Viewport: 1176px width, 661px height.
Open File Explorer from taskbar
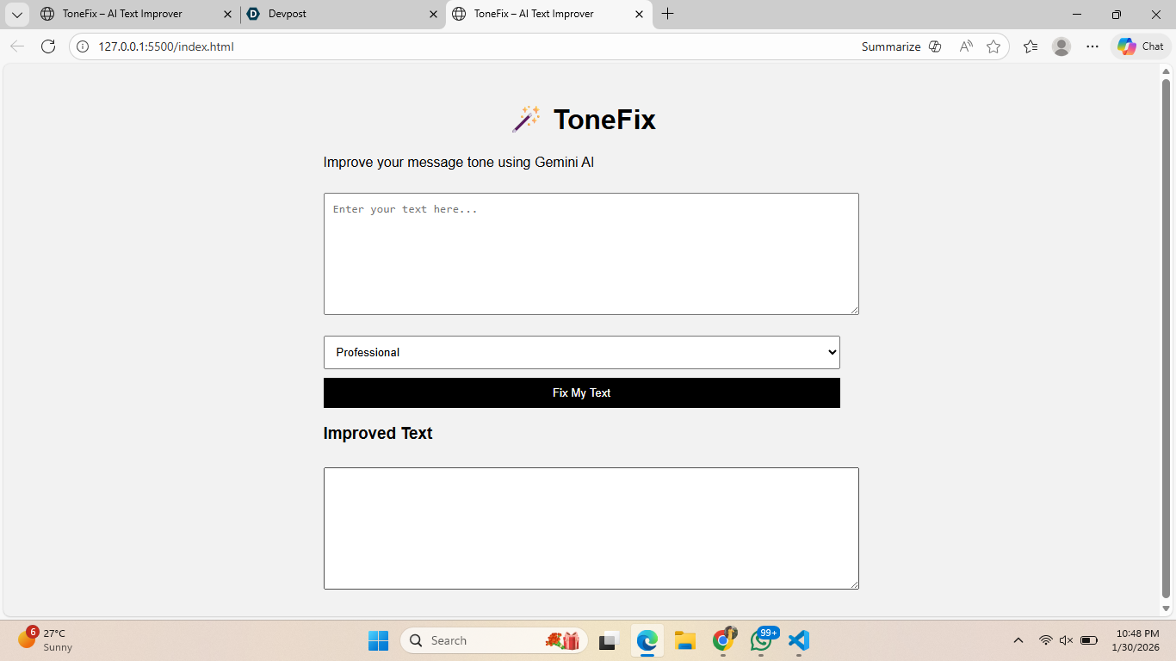click(685, 640)
